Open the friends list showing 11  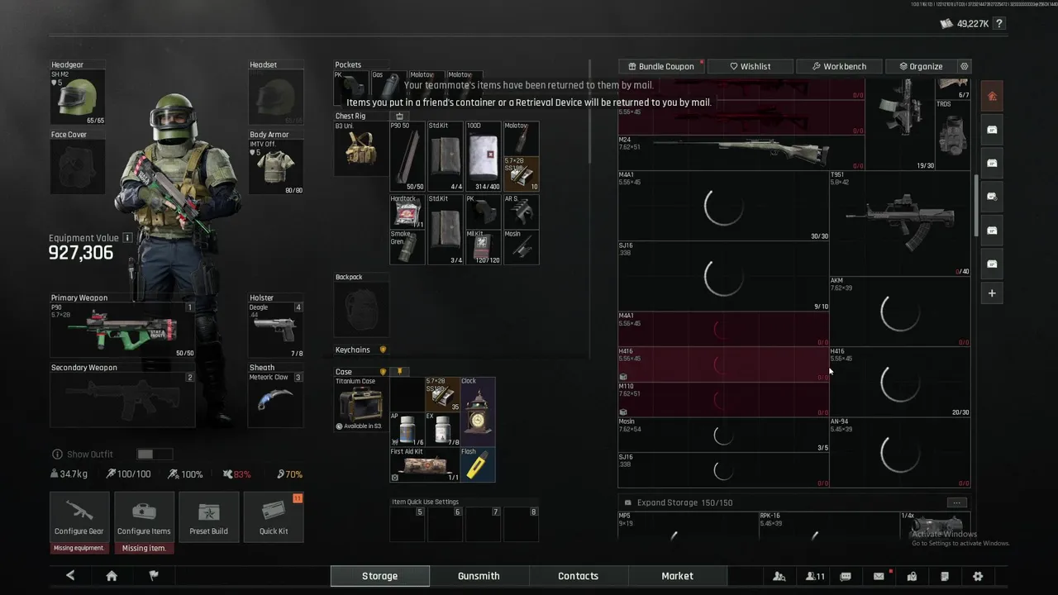coord(816,576)
